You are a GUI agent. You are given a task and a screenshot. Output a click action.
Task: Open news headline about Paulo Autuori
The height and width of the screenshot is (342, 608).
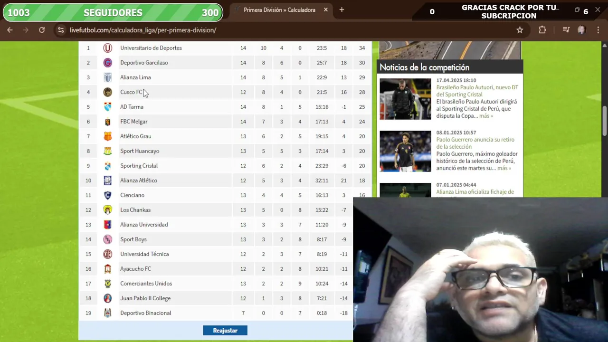(477, 91)
